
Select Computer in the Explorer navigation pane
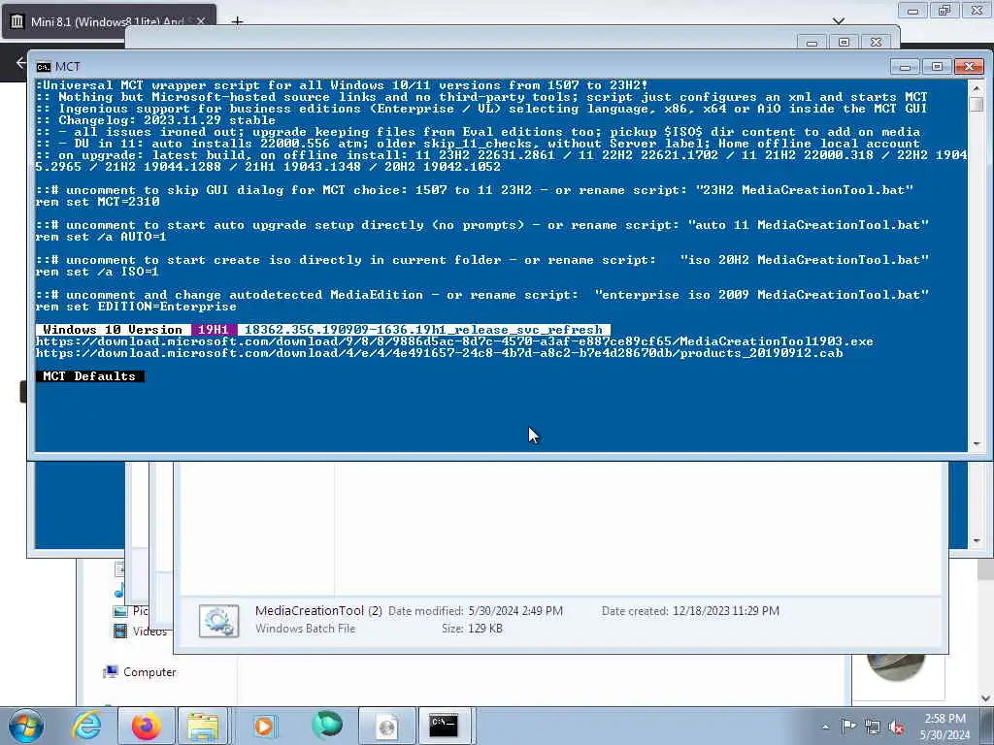click(149, 672)
